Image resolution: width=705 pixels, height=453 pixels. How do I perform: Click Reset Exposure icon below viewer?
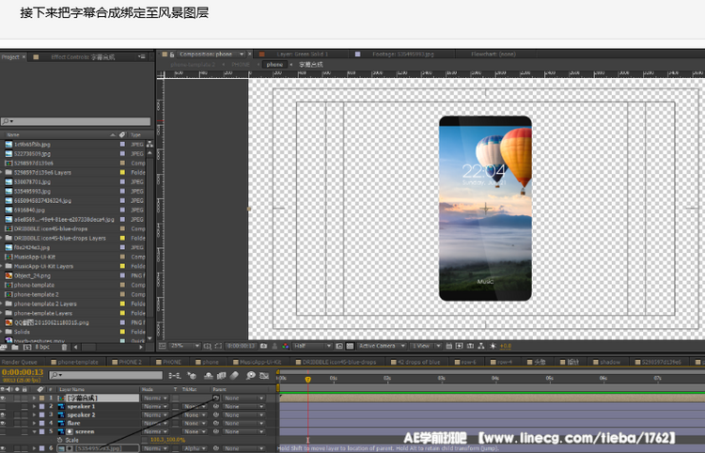[x=493, y=346]
